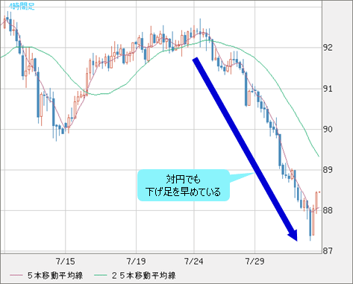Click the 7/24 date axis label

193,262
